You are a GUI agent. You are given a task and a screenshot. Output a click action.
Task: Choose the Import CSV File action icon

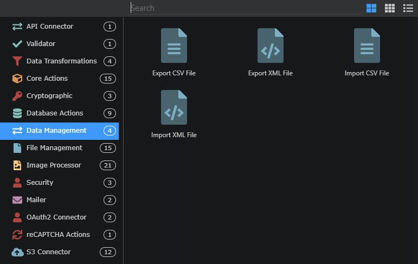pos(367,46)
